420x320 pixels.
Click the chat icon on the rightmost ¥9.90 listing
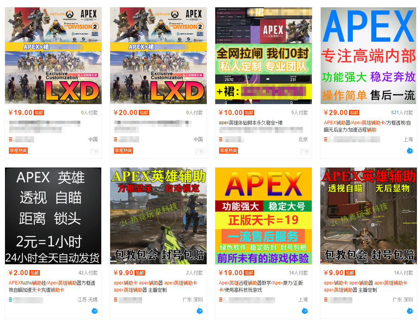point(410,311)
